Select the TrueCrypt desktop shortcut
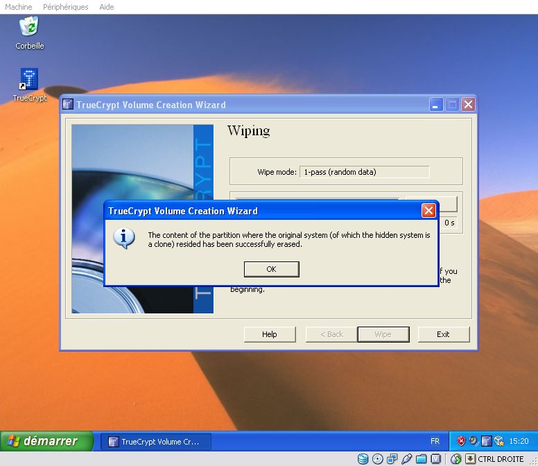Image resolution: width=538 pixels, height=466 pixels. click(x=30, y=85)
